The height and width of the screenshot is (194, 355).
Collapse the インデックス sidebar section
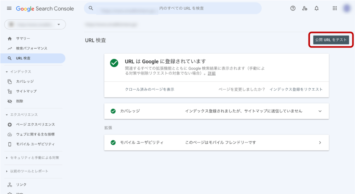(x=7, y=72)
